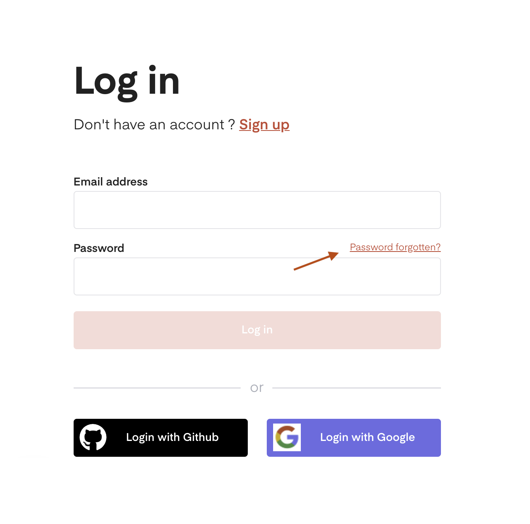Image resolution: width=530 pixels, height=524 pixels.
Task: Open the forgotten password recovery link
Action: pyautogui.click(x=395, y=247)
